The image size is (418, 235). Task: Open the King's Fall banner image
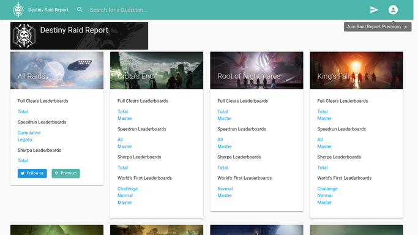(356, 70)
